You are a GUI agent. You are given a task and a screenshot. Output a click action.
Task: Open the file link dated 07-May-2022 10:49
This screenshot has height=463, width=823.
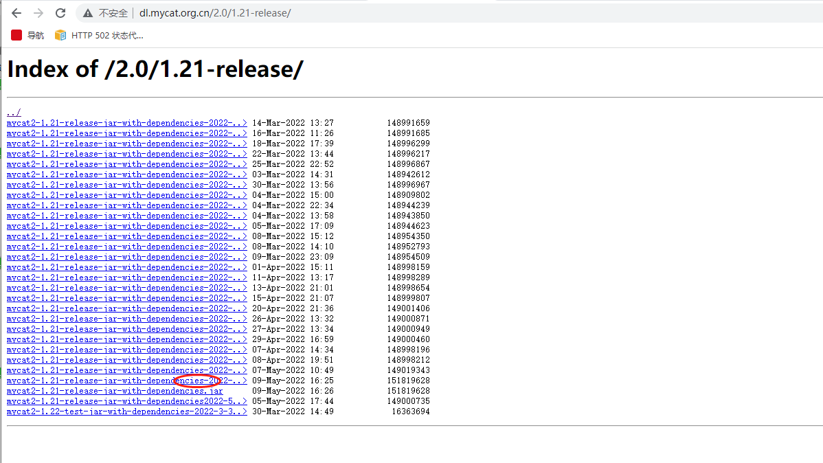coord(126,370)
